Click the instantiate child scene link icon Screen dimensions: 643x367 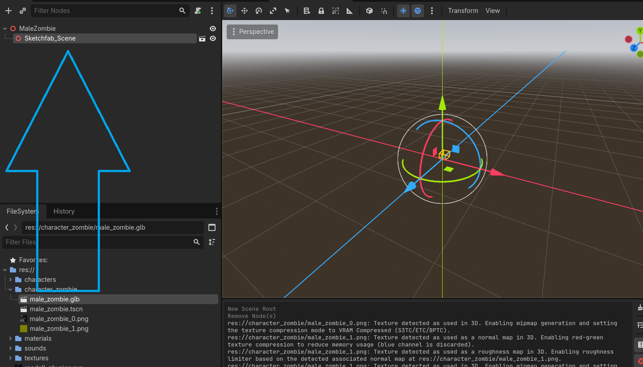pos(23,11)
